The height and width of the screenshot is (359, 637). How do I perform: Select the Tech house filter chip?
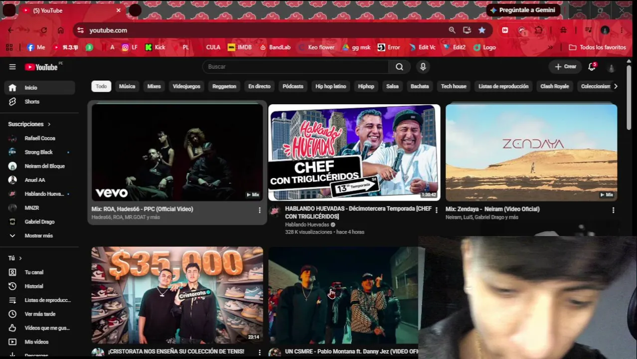pos(454,86)
